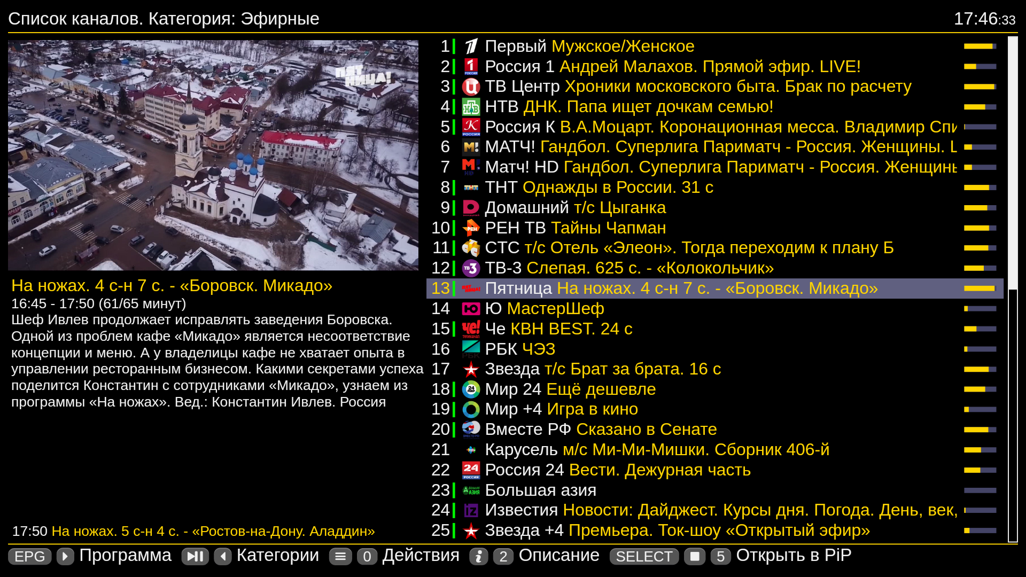Click the EPG key button
This screenshot has width=1026, height=577.
(30, 556)
